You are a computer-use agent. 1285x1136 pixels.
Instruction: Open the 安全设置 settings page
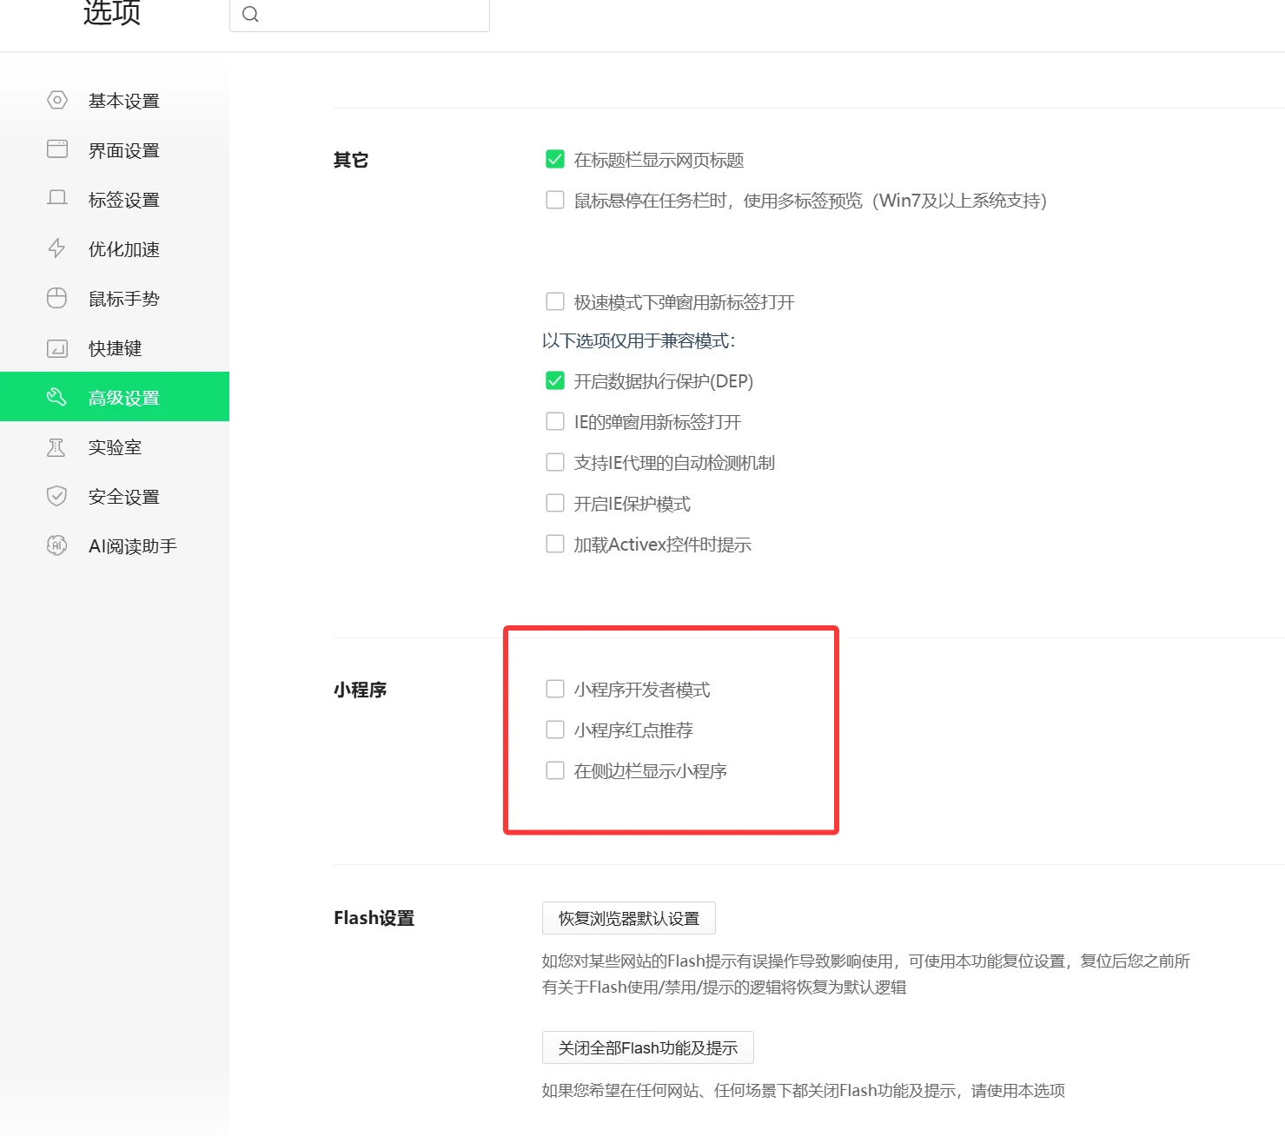click(123, 496)
